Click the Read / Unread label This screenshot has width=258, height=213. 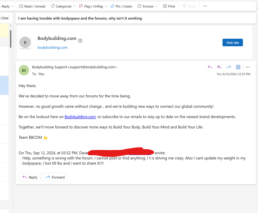point(35,6)
